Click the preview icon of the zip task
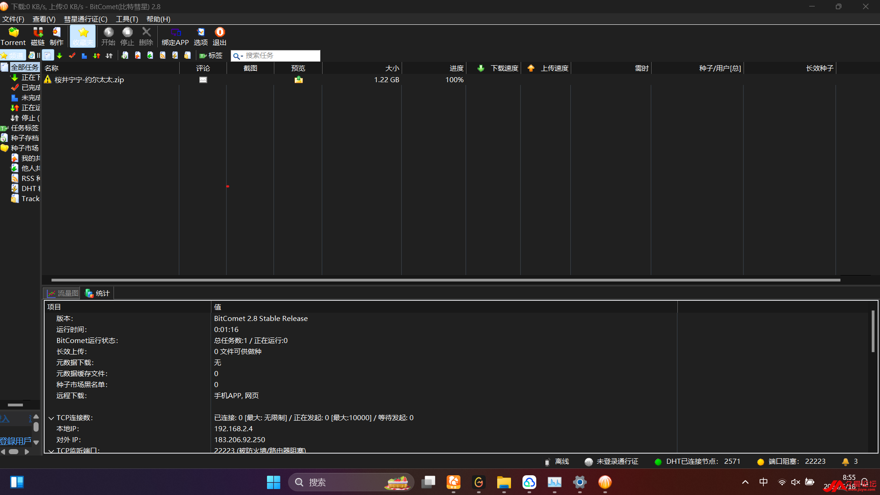This screenshot has height=495, width=880. click(299, 79)
